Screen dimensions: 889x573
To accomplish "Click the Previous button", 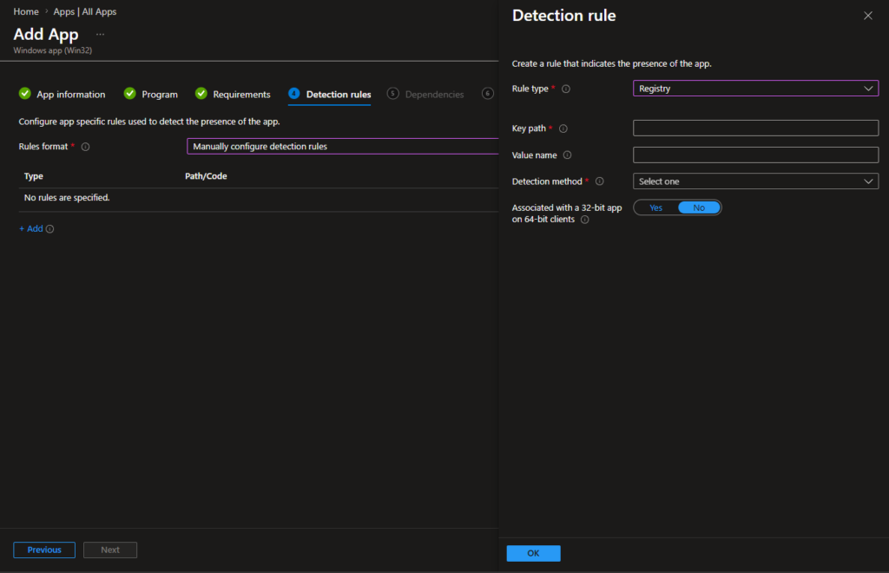I will pyautogui.click(x=44, y=550).
